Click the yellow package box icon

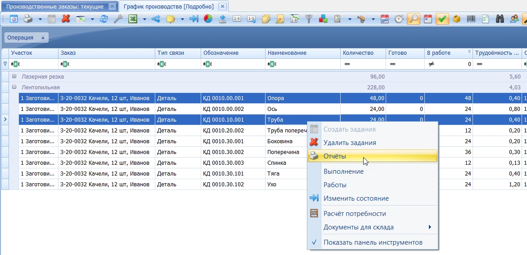click(456, 19)
